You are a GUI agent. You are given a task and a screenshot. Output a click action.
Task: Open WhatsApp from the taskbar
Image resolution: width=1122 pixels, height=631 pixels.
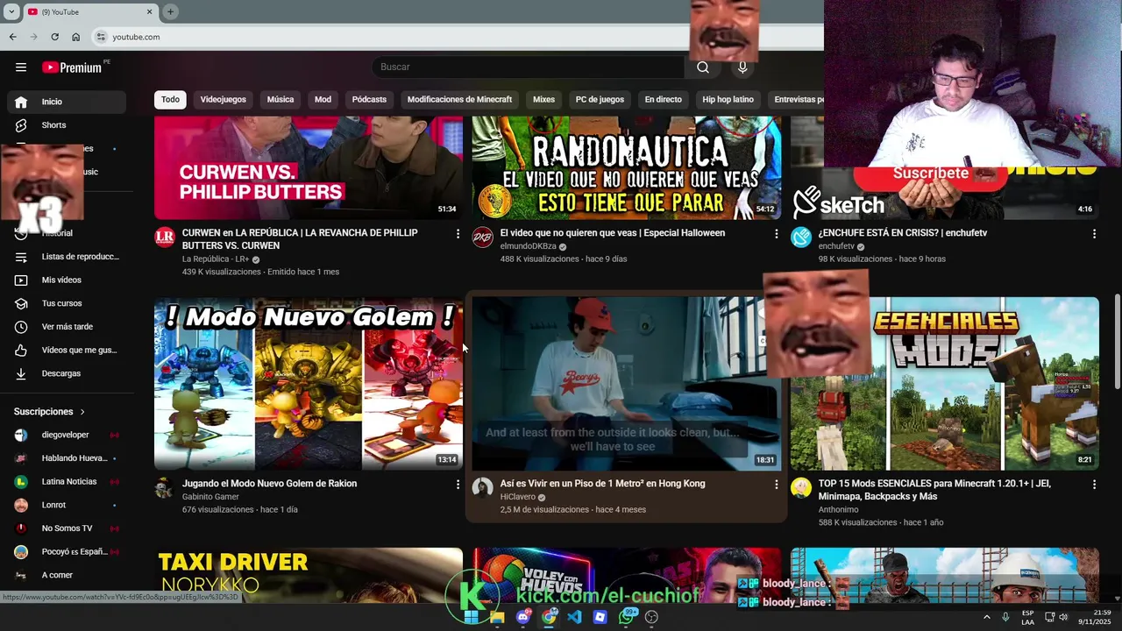pyautogui.click(x=626, y=617)
